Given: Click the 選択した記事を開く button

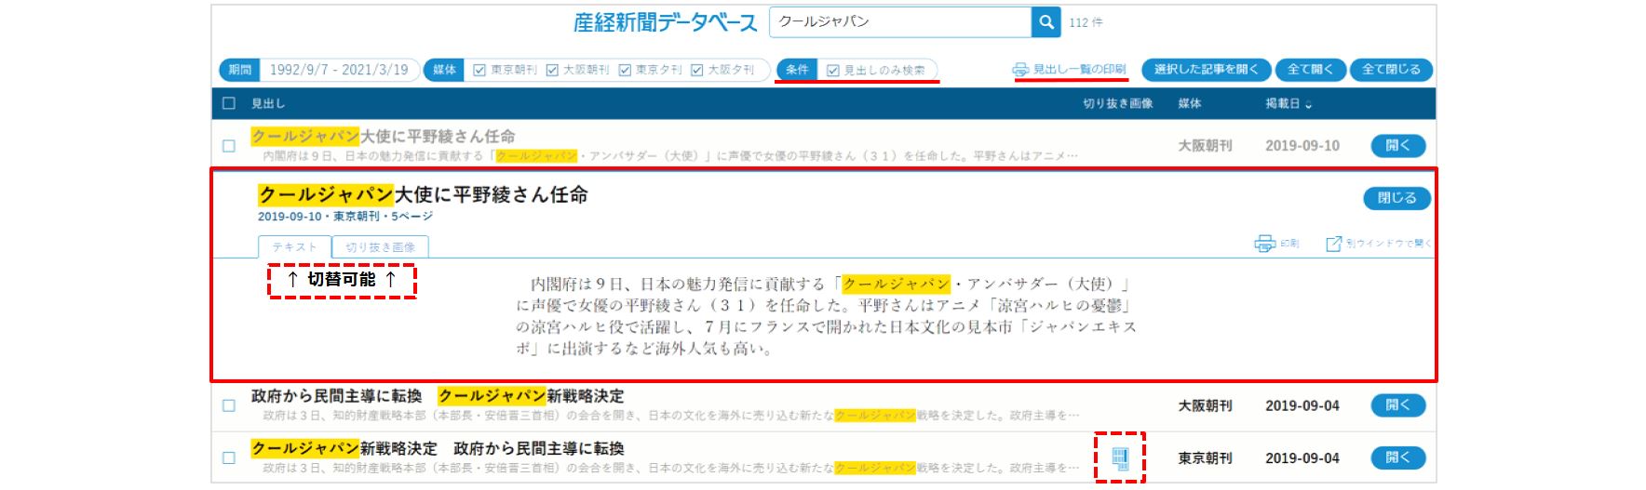Looking at the screenshot, I should [x=1206, y=70].
